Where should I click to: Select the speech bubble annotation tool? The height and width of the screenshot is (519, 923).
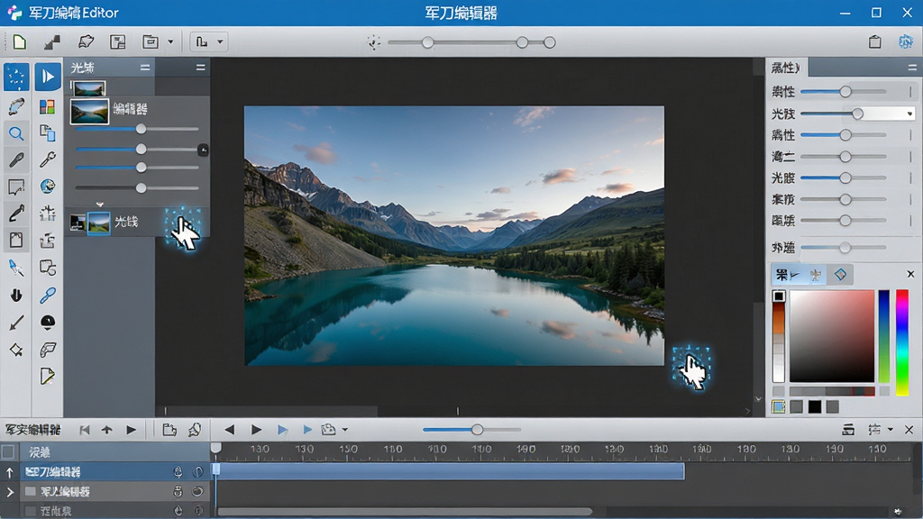coord(16,187)
